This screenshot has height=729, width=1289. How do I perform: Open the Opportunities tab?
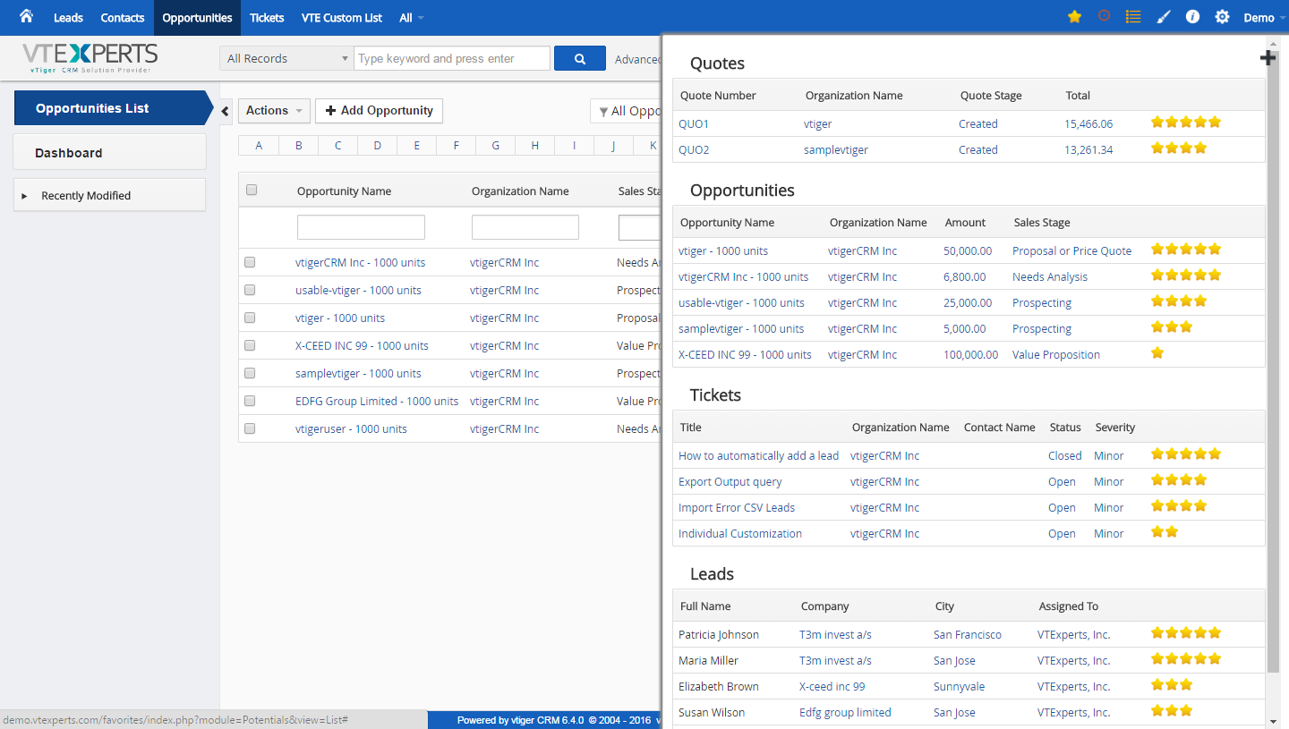coord(197,18)
